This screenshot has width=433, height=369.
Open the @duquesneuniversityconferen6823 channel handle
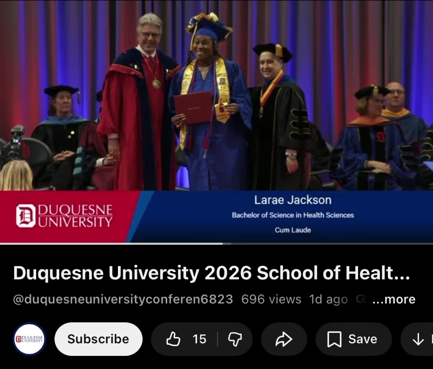click(123, 299)
